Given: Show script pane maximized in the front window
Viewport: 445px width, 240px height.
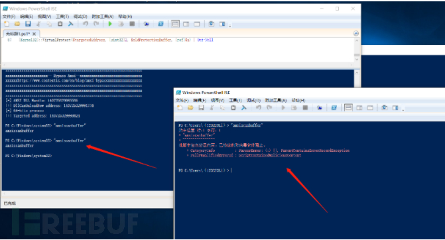Looking at the screenshot, I should [x=370, y=107].
